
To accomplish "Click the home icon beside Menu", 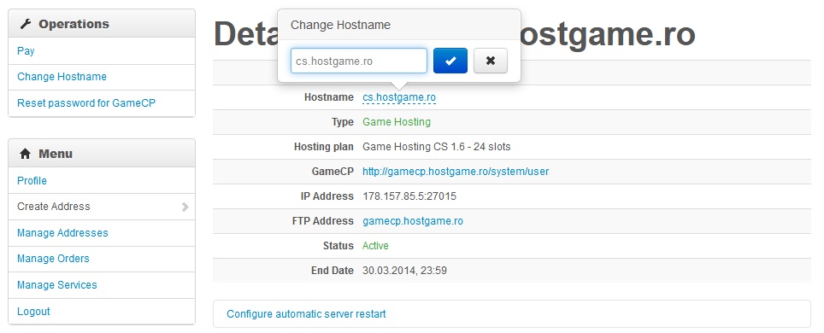I will (x=25, y=154).
